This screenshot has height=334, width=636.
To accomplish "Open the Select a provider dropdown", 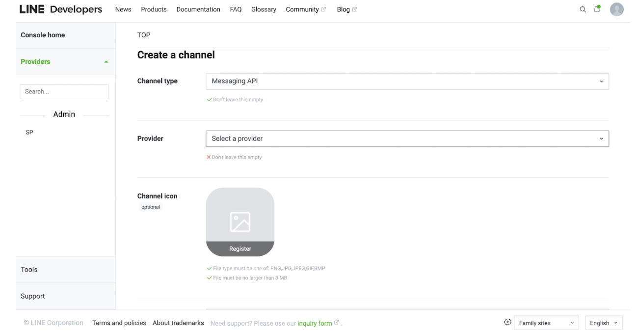I will pyautogui.click(x=407, y=139).
